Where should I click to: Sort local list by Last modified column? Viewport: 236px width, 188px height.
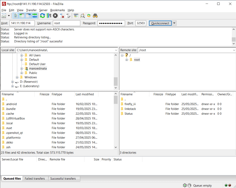coord(86,94)
